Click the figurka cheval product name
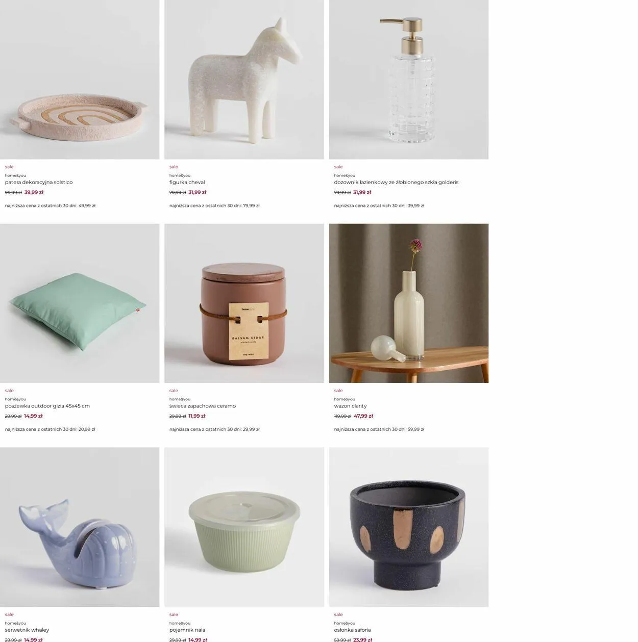The height and width of the screenshot is (642, 638). click(187, 182)
